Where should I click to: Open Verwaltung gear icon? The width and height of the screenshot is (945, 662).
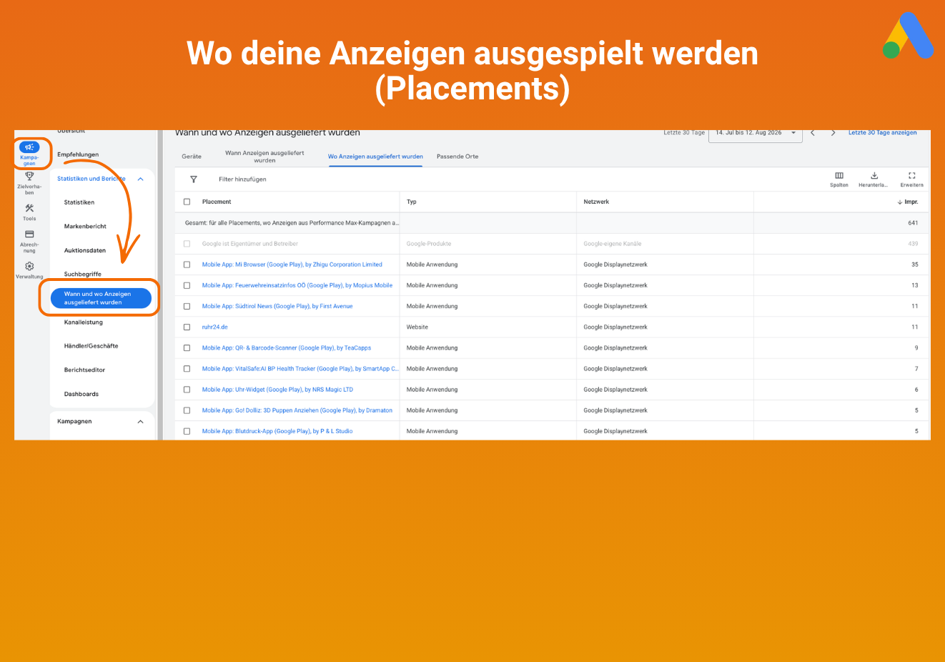tap(29, 267)
